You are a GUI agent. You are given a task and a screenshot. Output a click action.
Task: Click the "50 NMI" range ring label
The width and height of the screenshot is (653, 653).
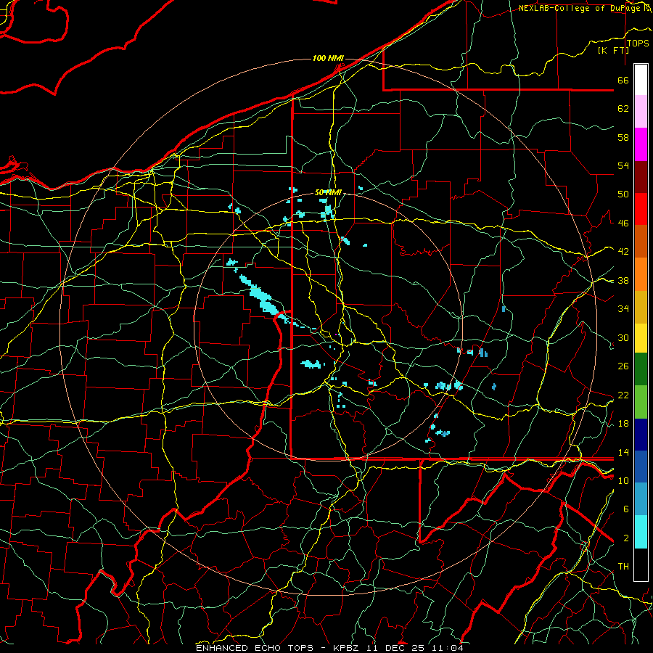[328, 192]
